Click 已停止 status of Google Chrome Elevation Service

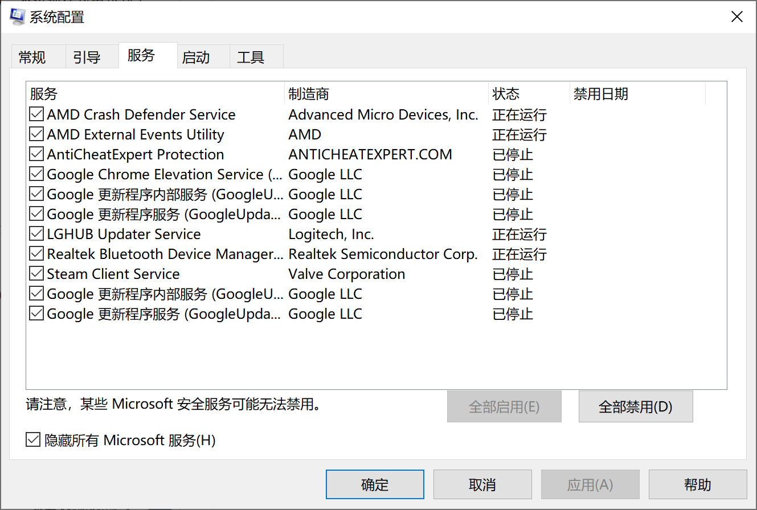(x=513, y=174)
